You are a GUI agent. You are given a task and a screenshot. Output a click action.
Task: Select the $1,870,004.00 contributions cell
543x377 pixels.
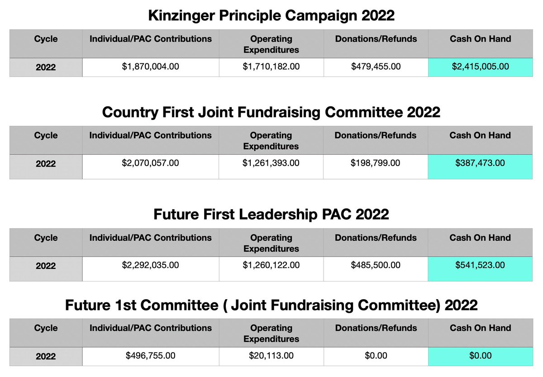[151, 67]
